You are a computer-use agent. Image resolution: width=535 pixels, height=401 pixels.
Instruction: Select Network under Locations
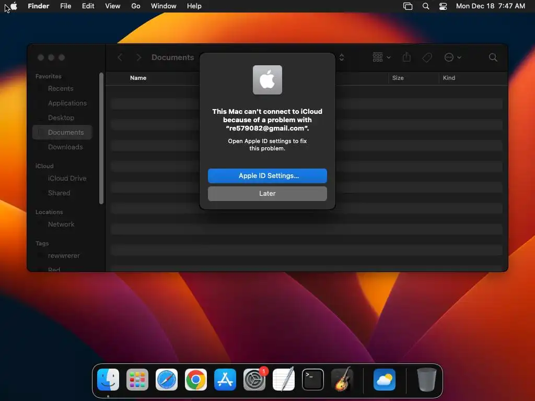(x=62, y=225)
